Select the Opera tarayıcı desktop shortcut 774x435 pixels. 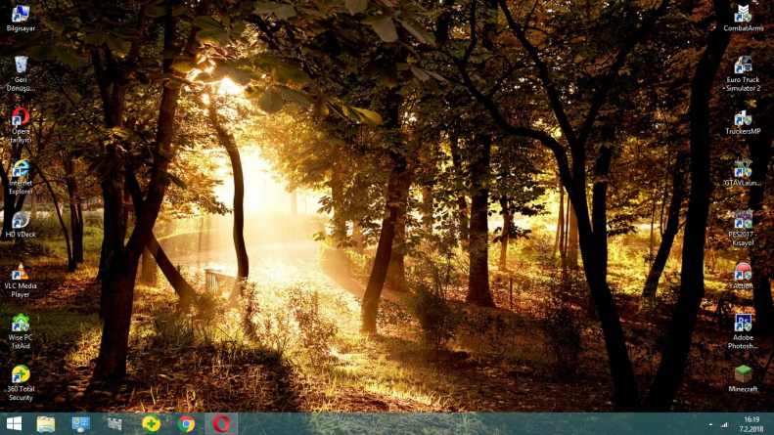[21, 126]
